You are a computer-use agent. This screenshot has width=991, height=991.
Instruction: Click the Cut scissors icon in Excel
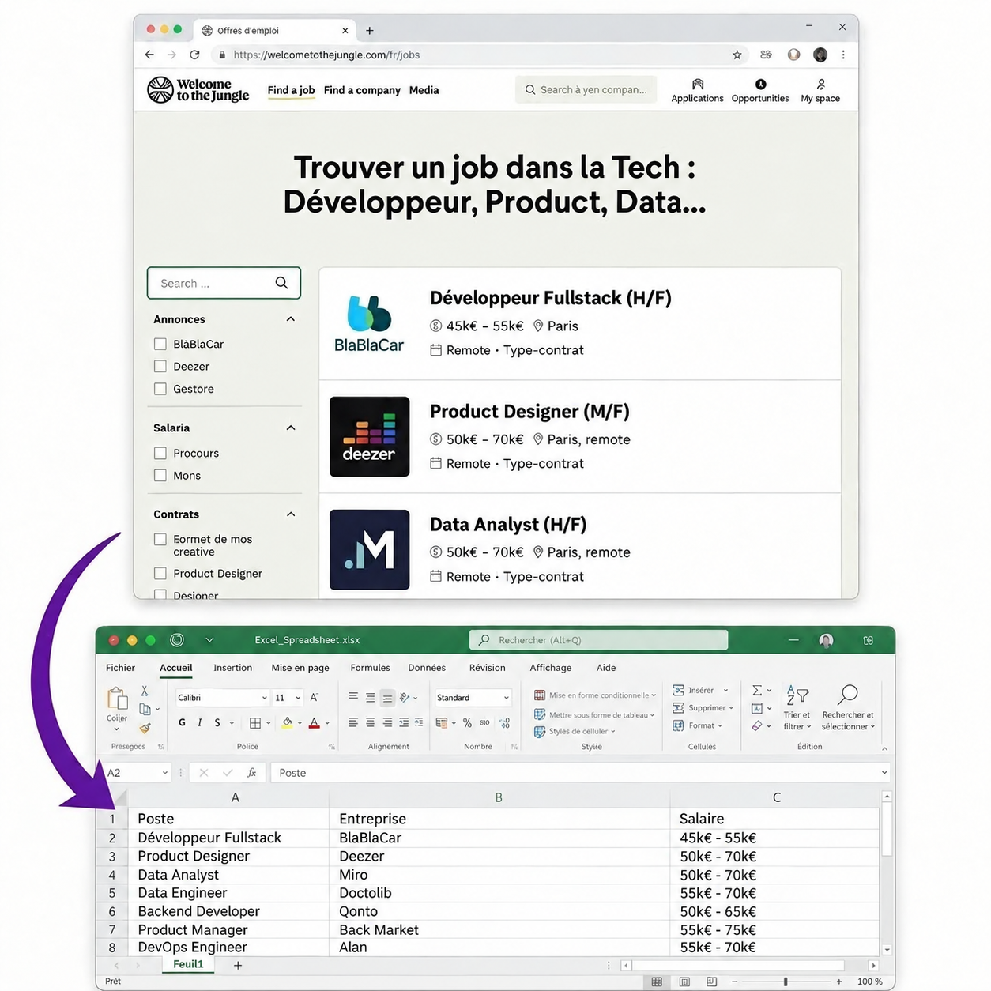tap(144, 691)
